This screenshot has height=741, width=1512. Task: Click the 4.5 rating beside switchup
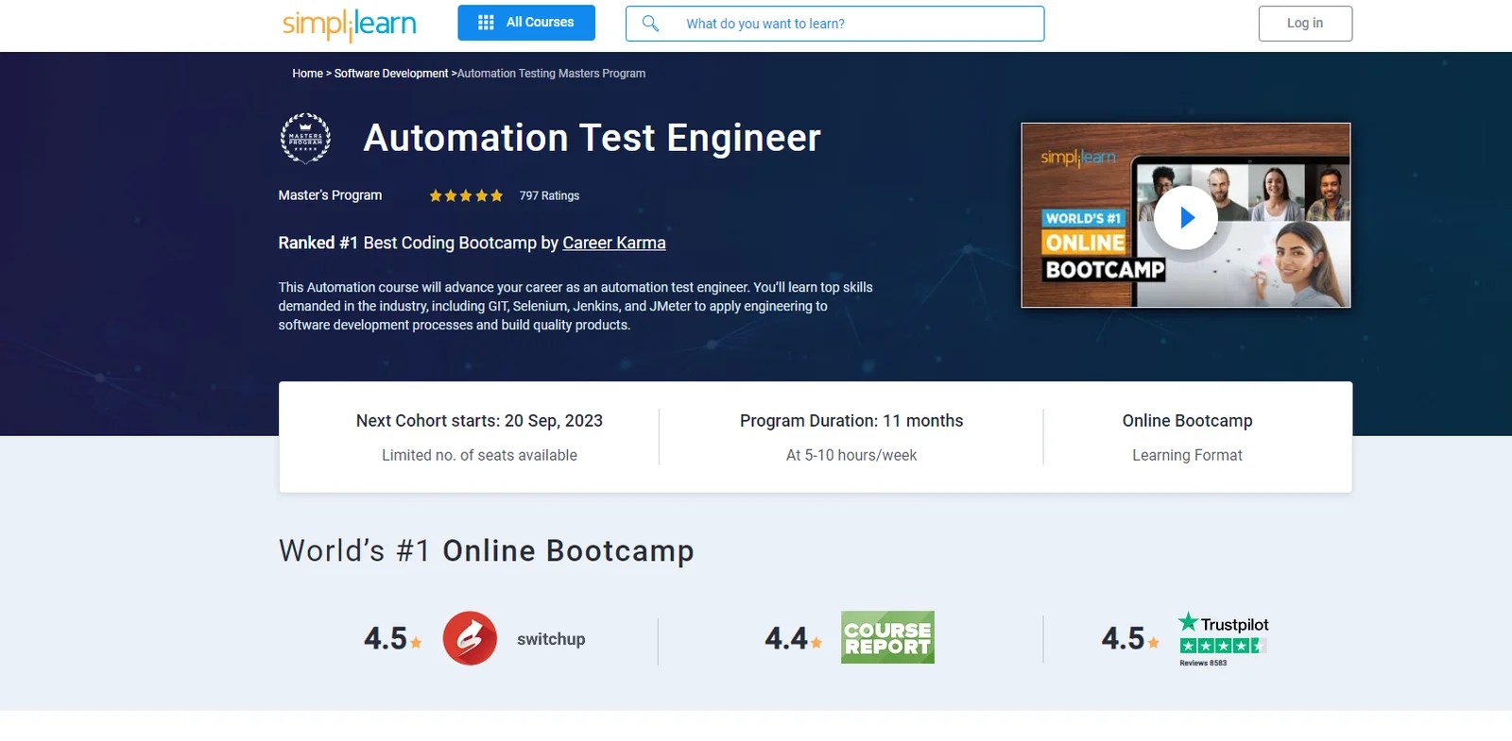392,639
